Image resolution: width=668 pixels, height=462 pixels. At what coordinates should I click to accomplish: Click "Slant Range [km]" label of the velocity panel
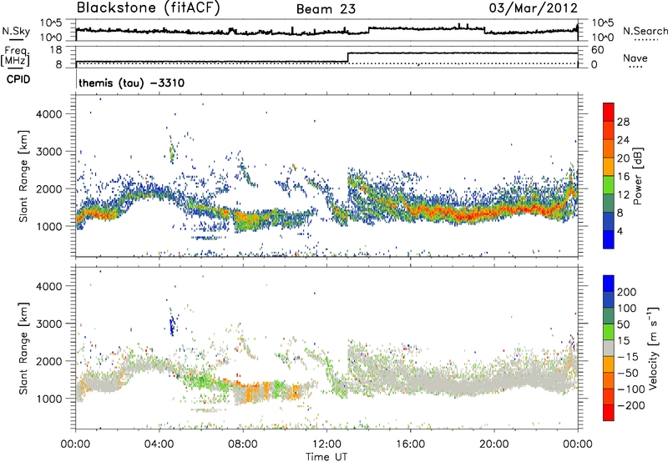23,348
